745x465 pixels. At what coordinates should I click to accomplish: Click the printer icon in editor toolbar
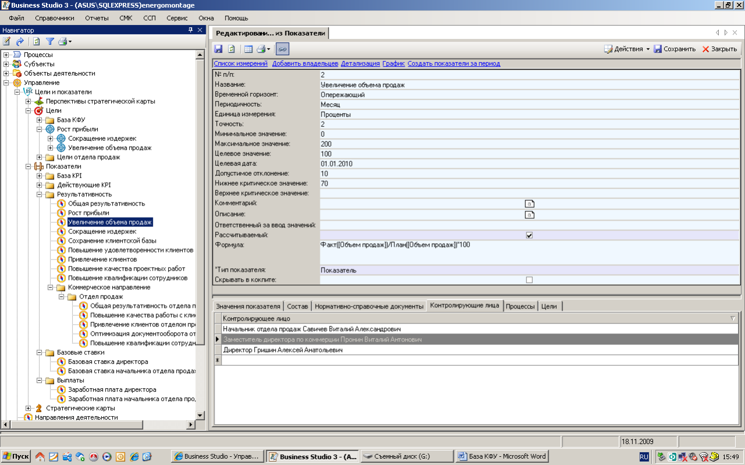pyautogui.click(x=261, y=49)
